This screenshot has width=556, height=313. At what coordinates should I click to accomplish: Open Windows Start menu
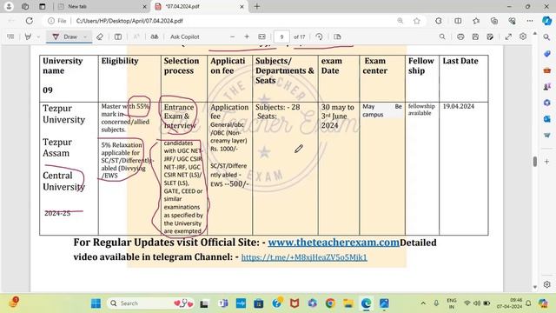pos(96,303)
